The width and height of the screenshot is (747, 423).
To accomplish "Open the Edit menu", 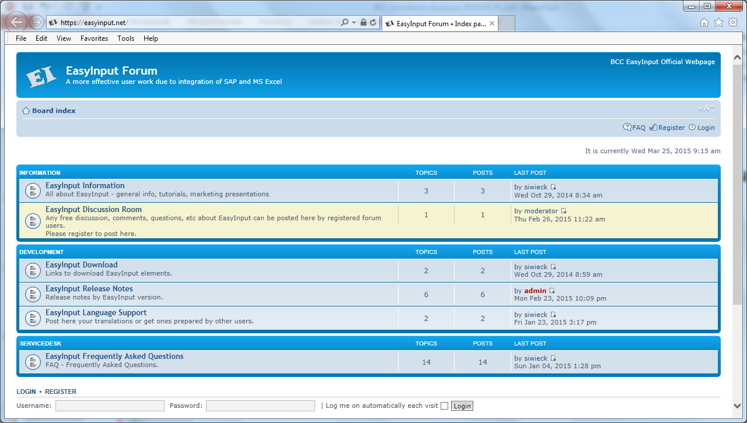I will pyautogui.click(x=41, y=38).
